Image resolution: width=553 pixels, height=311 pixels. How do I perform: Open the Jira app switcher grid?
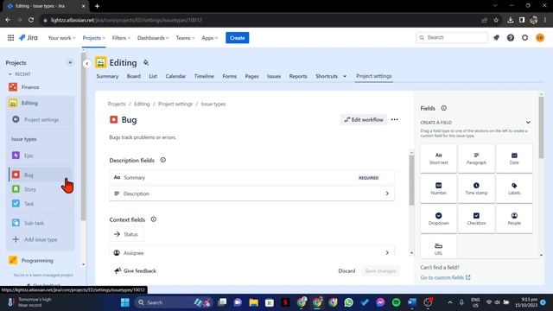[11, 38]
